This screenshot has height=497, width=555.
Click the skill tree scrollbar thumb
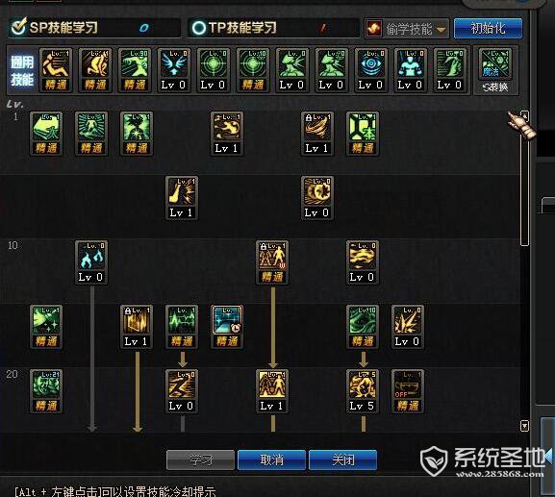pos(525,184)
